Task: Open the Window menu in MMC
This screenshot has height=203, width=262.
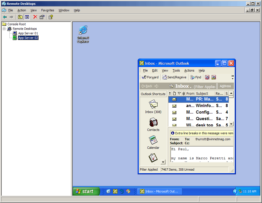Action: pyautogui.click(x=64, y=10)
